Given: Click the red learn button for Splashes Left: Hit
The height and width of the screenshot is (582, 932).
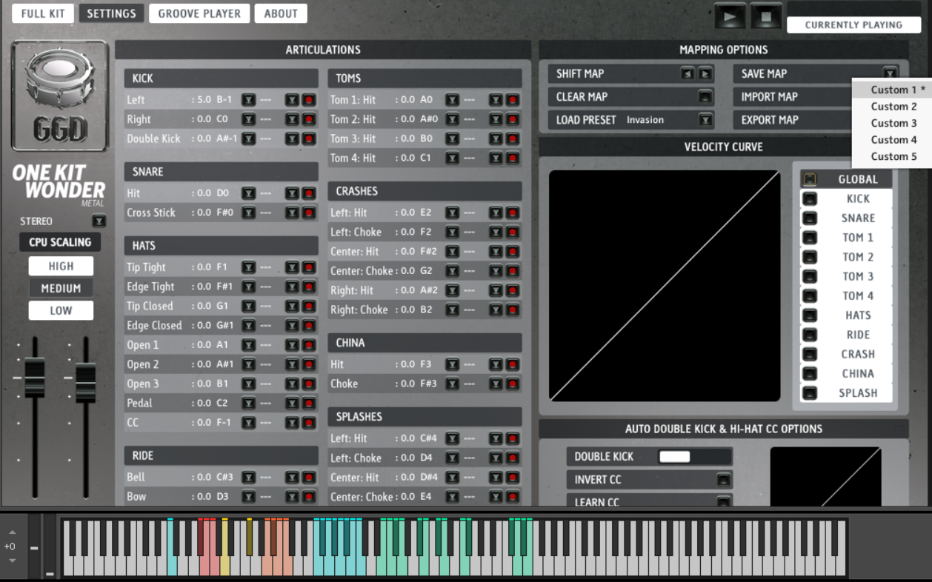Looking at the screenshot, I should coord(513,438).
